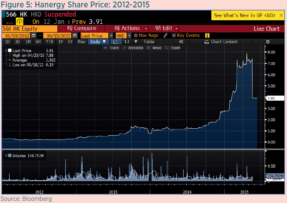287x203 pixels.
Task: Open the HKD currency dropdown arrow
Action: pos(129,35)
